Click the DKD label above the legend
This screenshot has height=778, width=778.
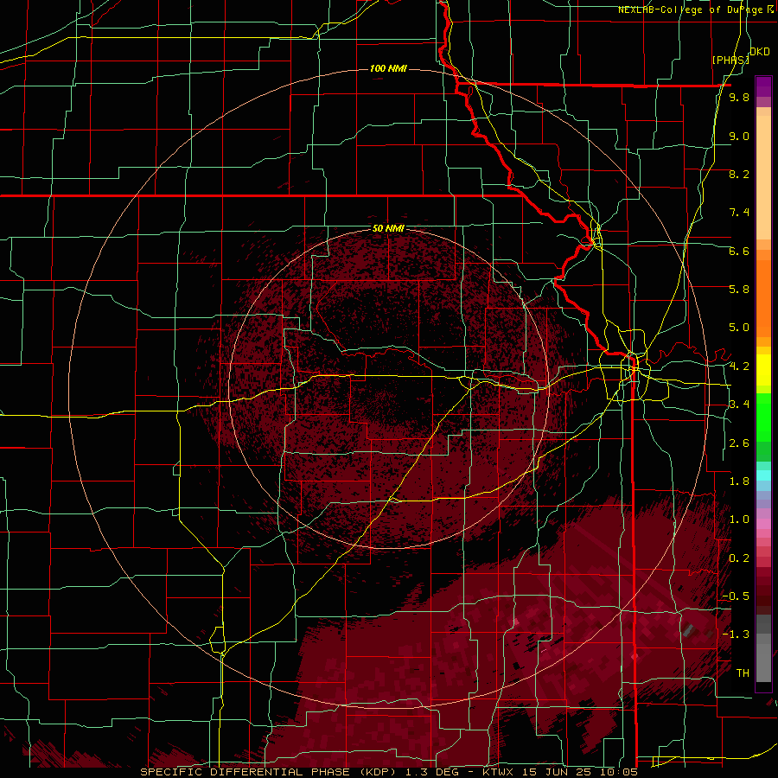[759, 52]
